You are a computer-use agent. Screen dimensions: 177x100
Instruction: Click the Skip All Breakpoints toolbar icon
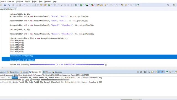(9, 5)
